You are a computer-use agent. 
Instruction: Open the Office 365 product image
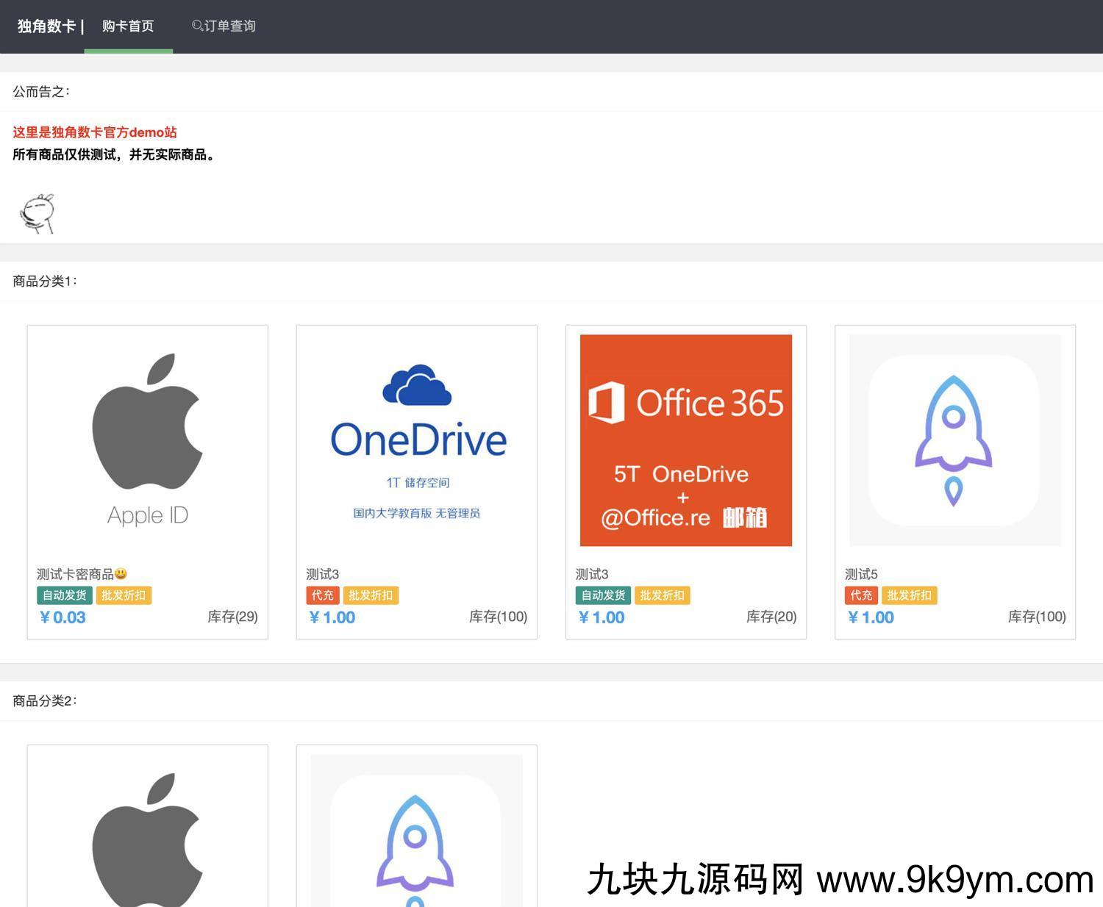[685, 440]
